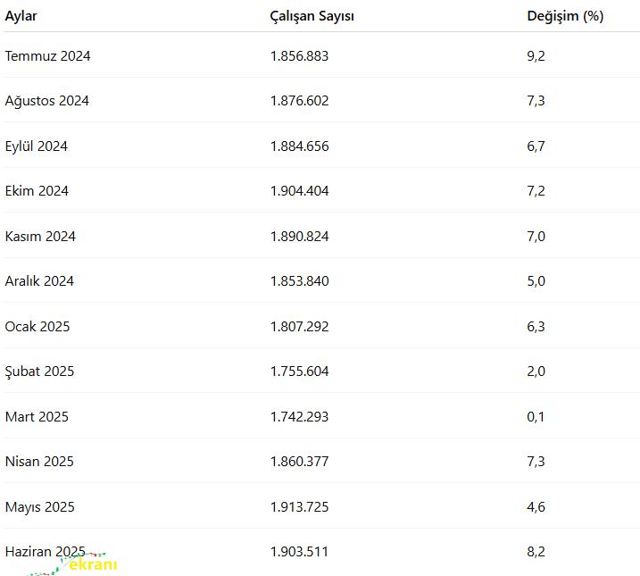Select the Şubat 2025 row label
This screenshot has width=640, height=576.
point(39,371)
